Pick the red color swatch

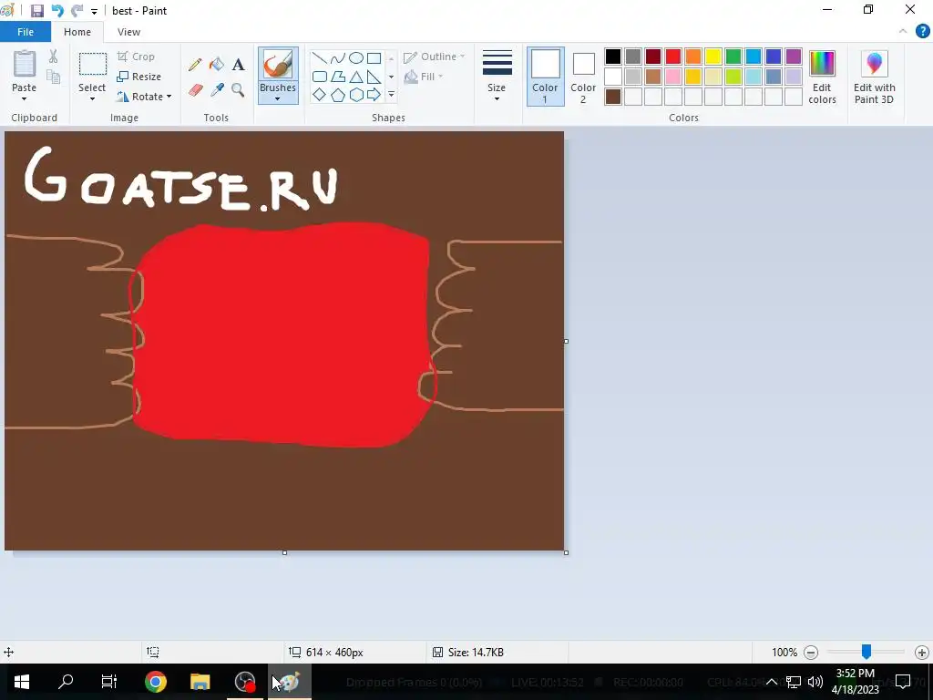tap(673, 57)
